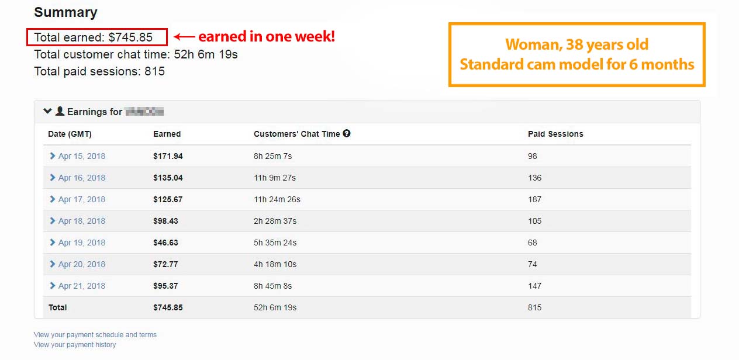
Task: Click the Total earned $745.85 box
Action: pos(97,37)
